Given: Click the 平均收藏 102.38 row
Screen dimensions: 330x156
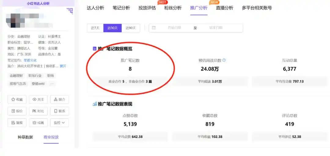Looking at the screenshot, I should (x=210, y=137).
